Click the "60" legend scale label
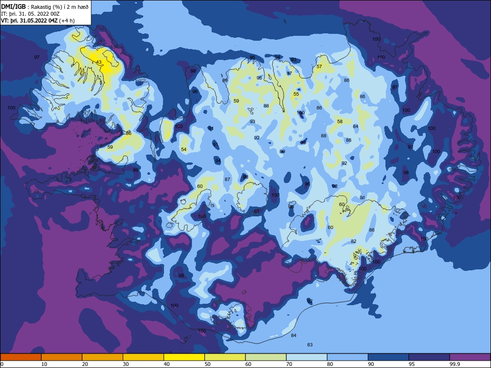Image resolution: width=491 pixels, height=368 pixels. pyautogui.click(x=248, y=364)
